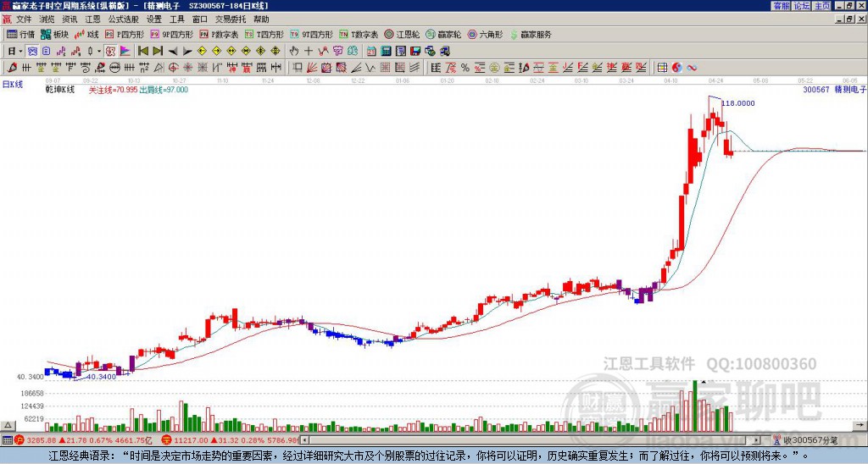
Task: Open the 9P四方形 tool
Action: click(x=171, y=34)
